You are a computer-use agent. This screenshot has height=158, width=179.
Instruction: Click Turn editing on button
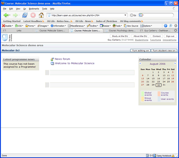point(141,51)
